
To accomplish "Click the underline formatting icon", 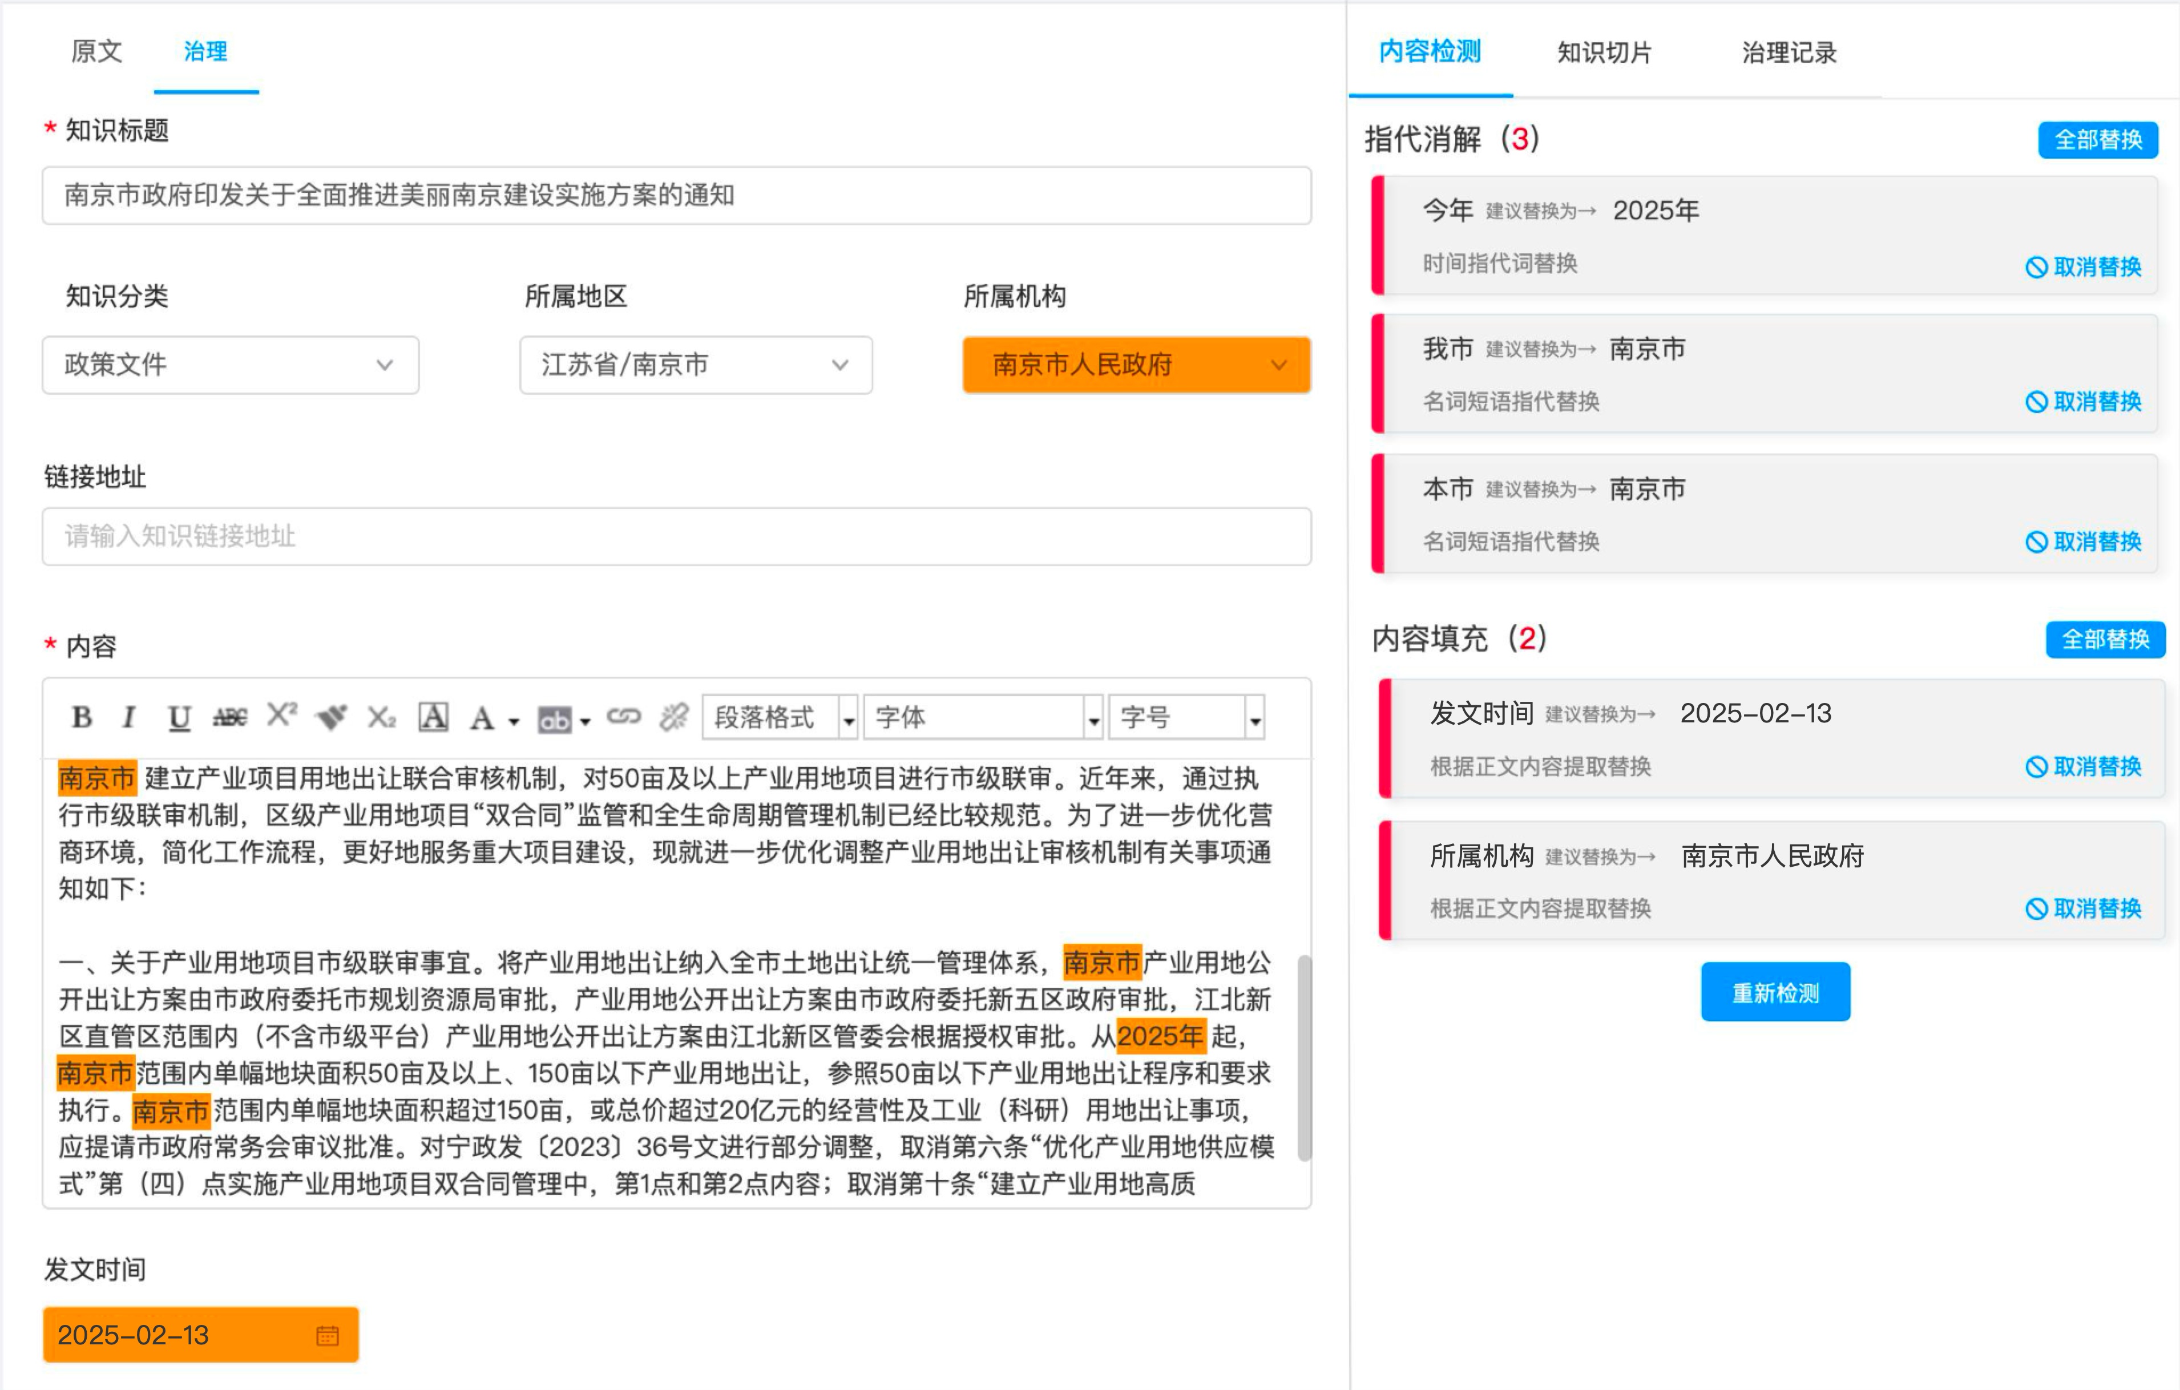I will (179, 718).
